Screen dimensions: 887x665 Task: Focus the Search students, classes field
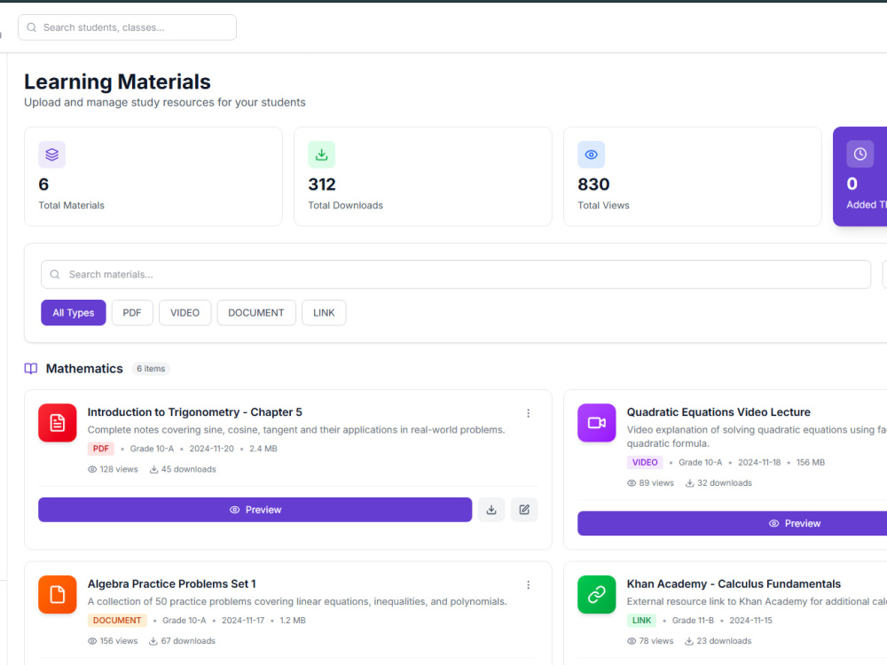pos(127,27)
